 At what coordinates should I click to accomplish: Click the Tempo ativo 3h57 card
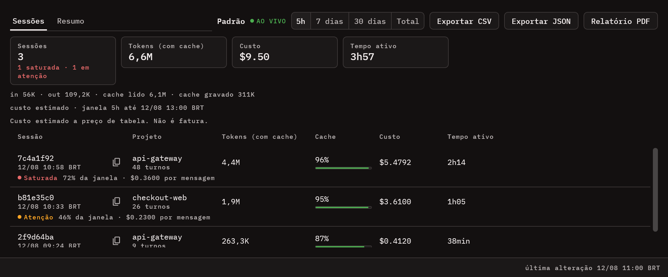point(396,52)
